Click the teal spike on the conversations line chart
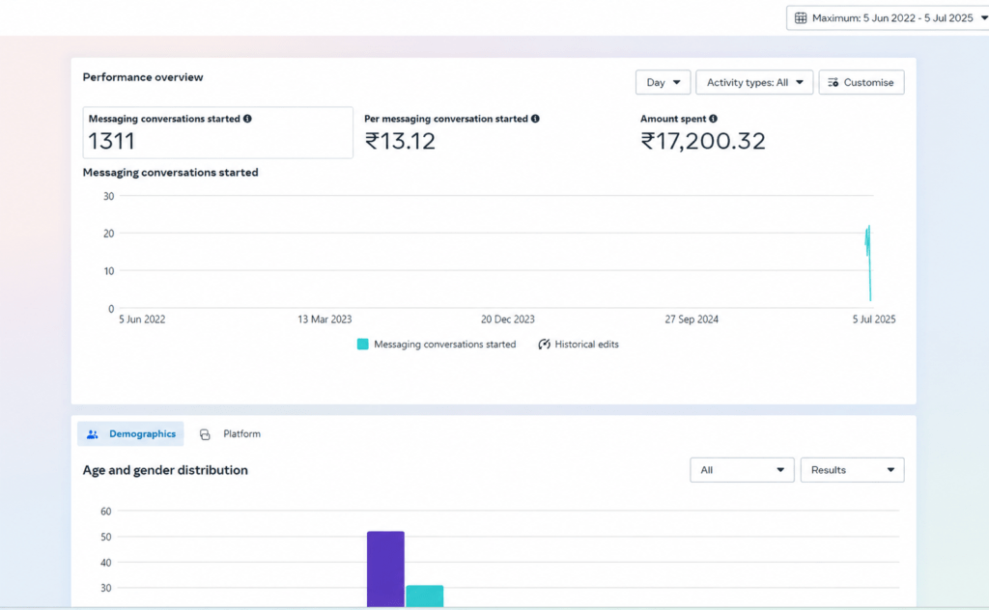Viewport: 989px width, 610px height. click(x=868, y=263)
